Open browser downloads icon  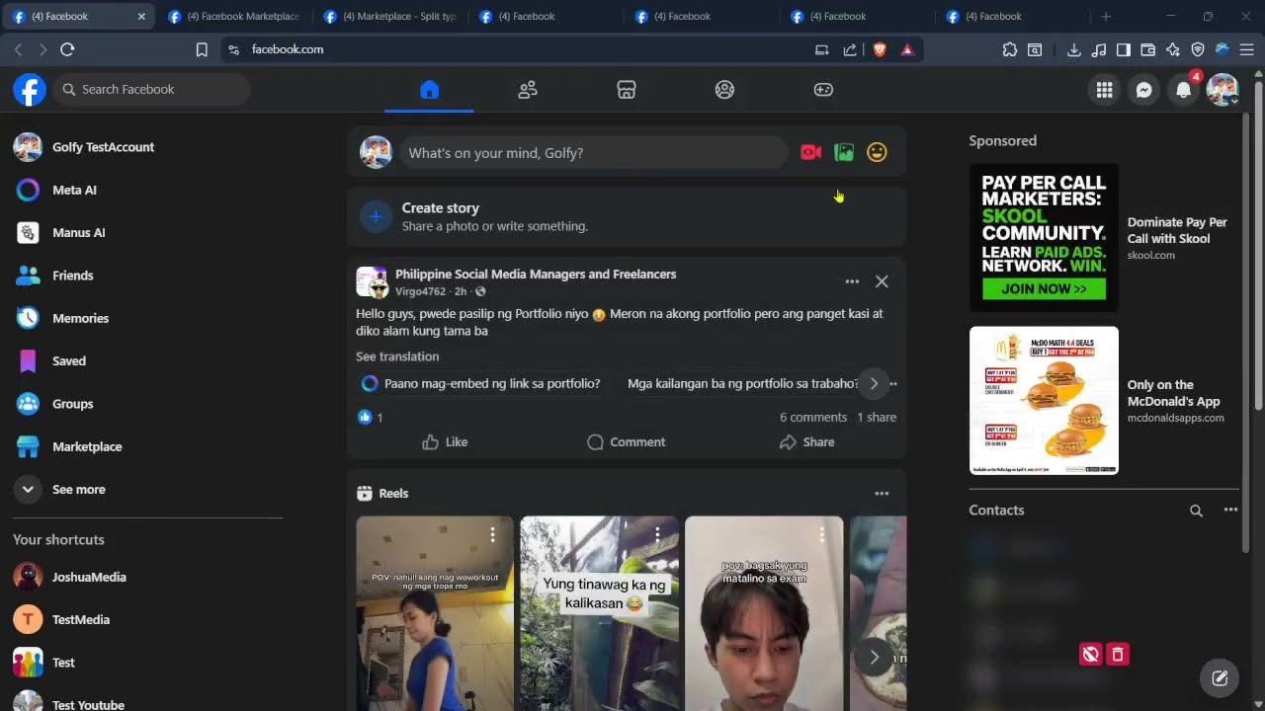pyautogui.click(x=1074, y=49)
